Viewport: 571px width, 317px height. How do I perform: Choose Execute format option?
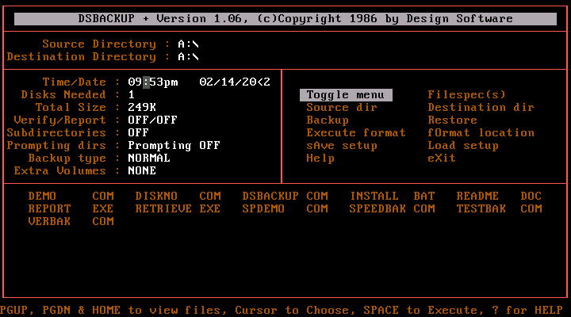[356, 133]
